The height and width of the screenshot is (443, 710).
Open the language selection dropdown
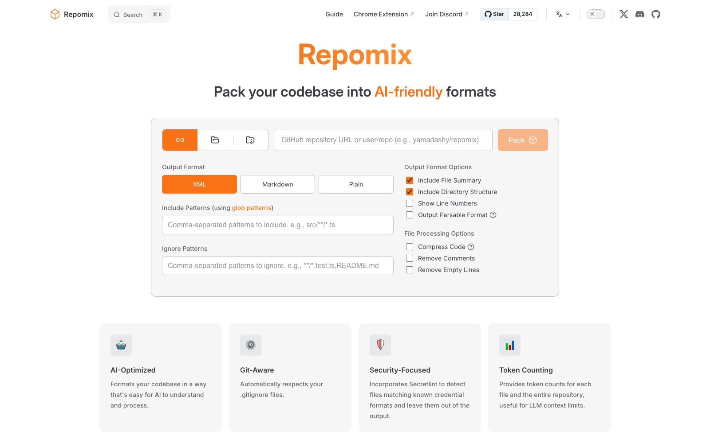coord(563,14)
